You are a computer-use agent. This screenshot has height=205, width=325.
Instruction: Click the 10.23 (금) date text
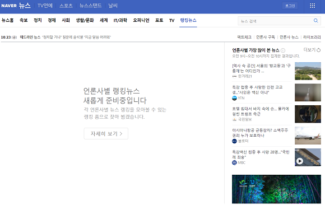(x=9, y=38)
